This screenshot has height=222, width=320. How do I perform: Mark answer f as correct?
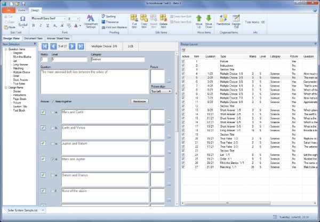pyautogui.click(x=52, y=191)
